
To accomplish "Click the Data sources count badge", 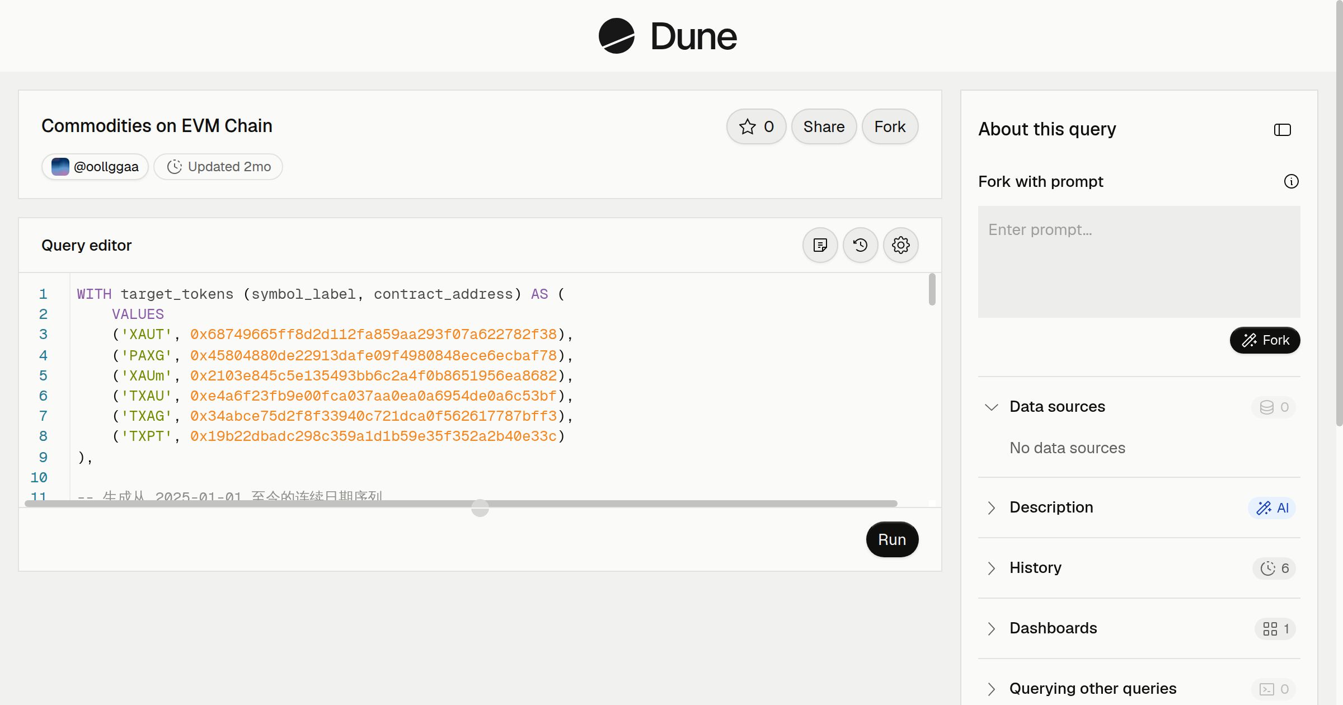I will (1274, 407).
